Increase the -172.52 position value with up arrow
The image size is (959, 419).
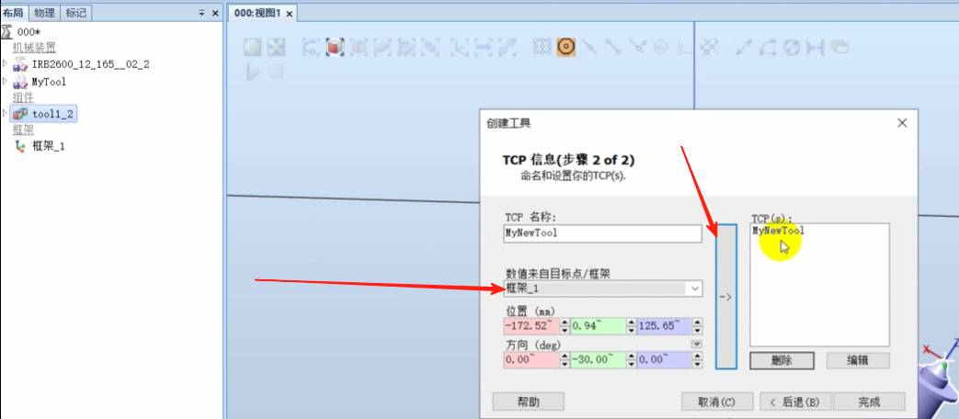click(565, 323)
